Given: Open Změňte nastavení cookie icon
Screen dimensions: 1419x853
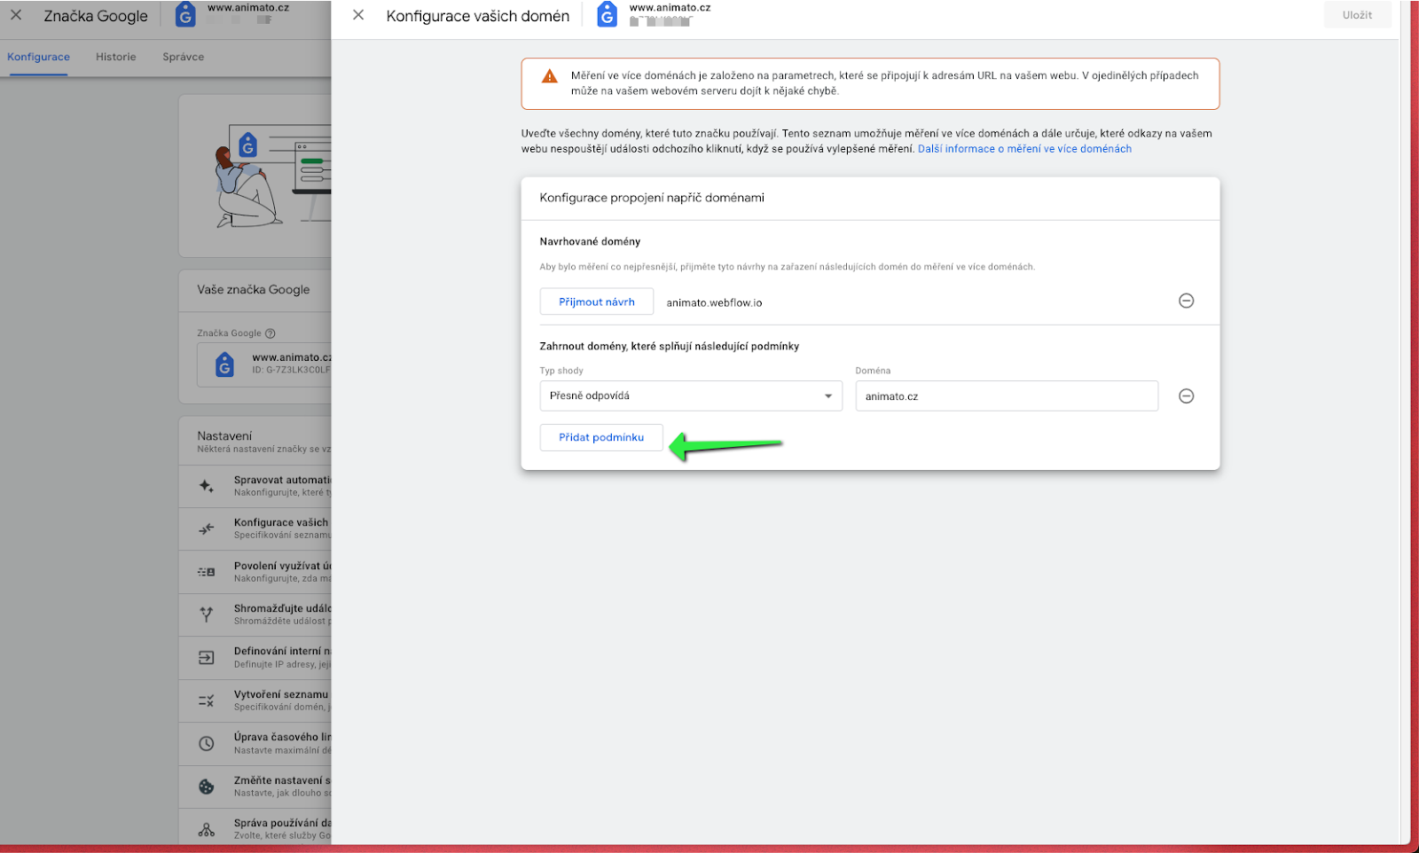Looking at the screenshot, I should pyautogui.click(x=207, y=786).
